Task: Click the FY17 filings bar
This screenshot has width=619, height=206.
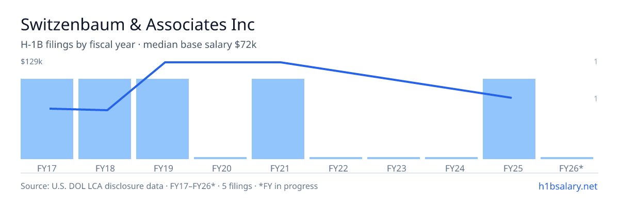Action: pyautogui.click(x=47, y=119)
